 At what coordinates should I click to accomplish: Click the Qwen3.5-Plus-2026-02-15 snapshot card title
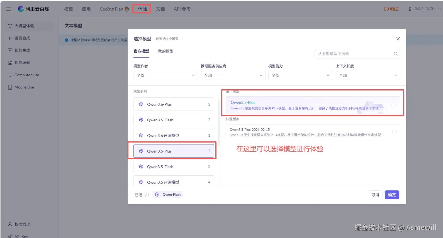[250, 130]
